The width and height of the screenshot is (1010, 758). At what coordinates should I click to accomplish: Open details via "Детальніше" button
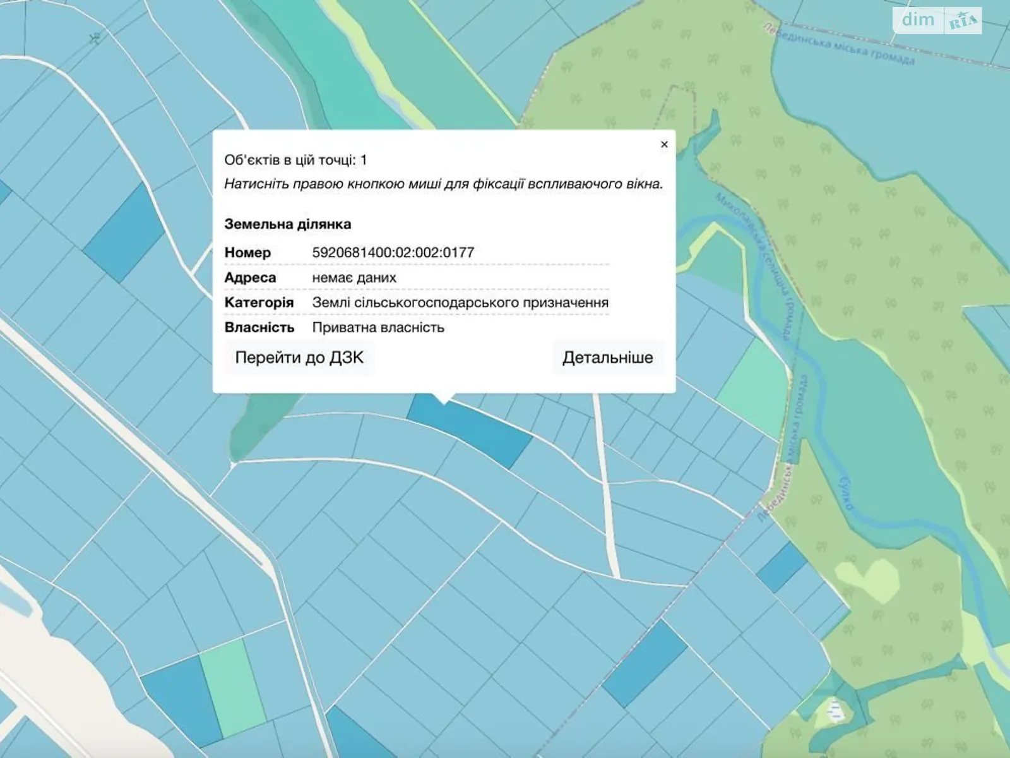pyautogui.click(x=607, y=358)
